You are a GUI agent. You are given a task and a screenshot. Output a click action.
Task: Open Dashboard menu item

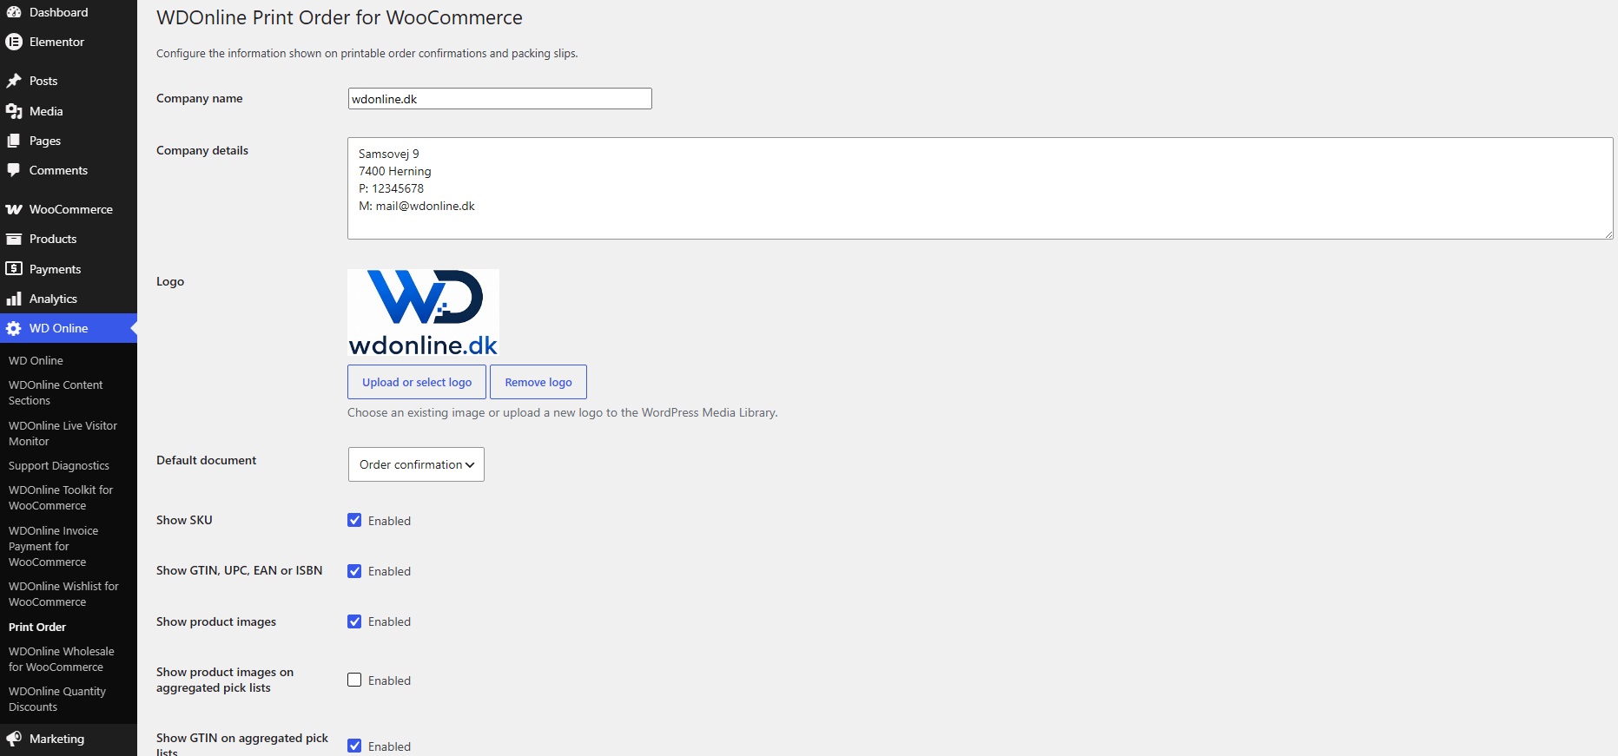coord(69,12)
